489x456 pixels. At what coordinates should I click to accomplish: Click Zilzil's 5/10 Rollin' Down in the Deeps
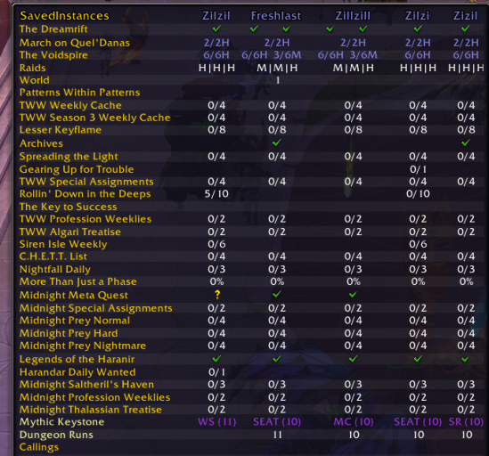(x=216, y=194)
